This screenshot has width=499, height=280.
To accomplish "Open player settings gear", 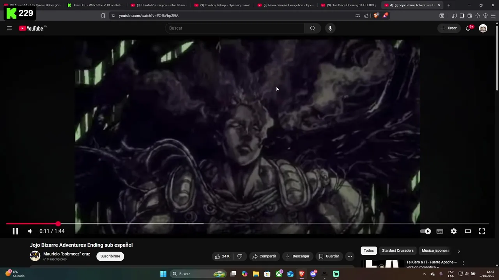I will coord(454,231).
